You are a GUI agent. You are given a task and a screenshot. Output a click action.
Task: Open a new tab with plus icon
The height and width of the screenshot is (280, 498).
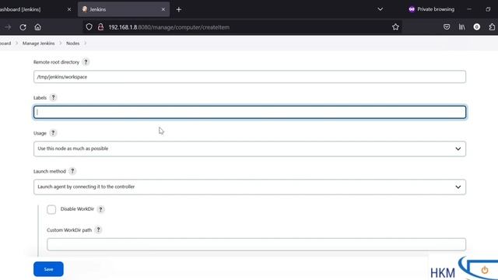pyautogui.click(x=179, y=9)
